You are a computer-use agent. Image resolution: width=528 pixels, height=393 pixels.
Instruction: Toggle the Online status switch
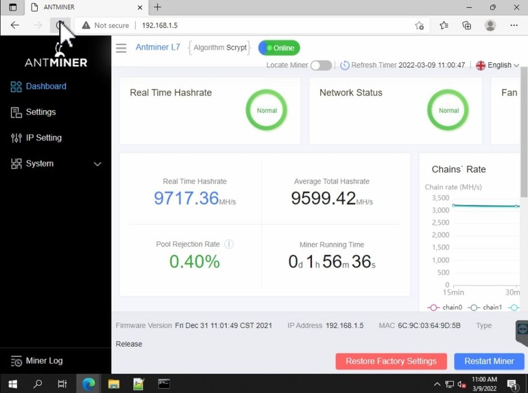tap(279, 48)
